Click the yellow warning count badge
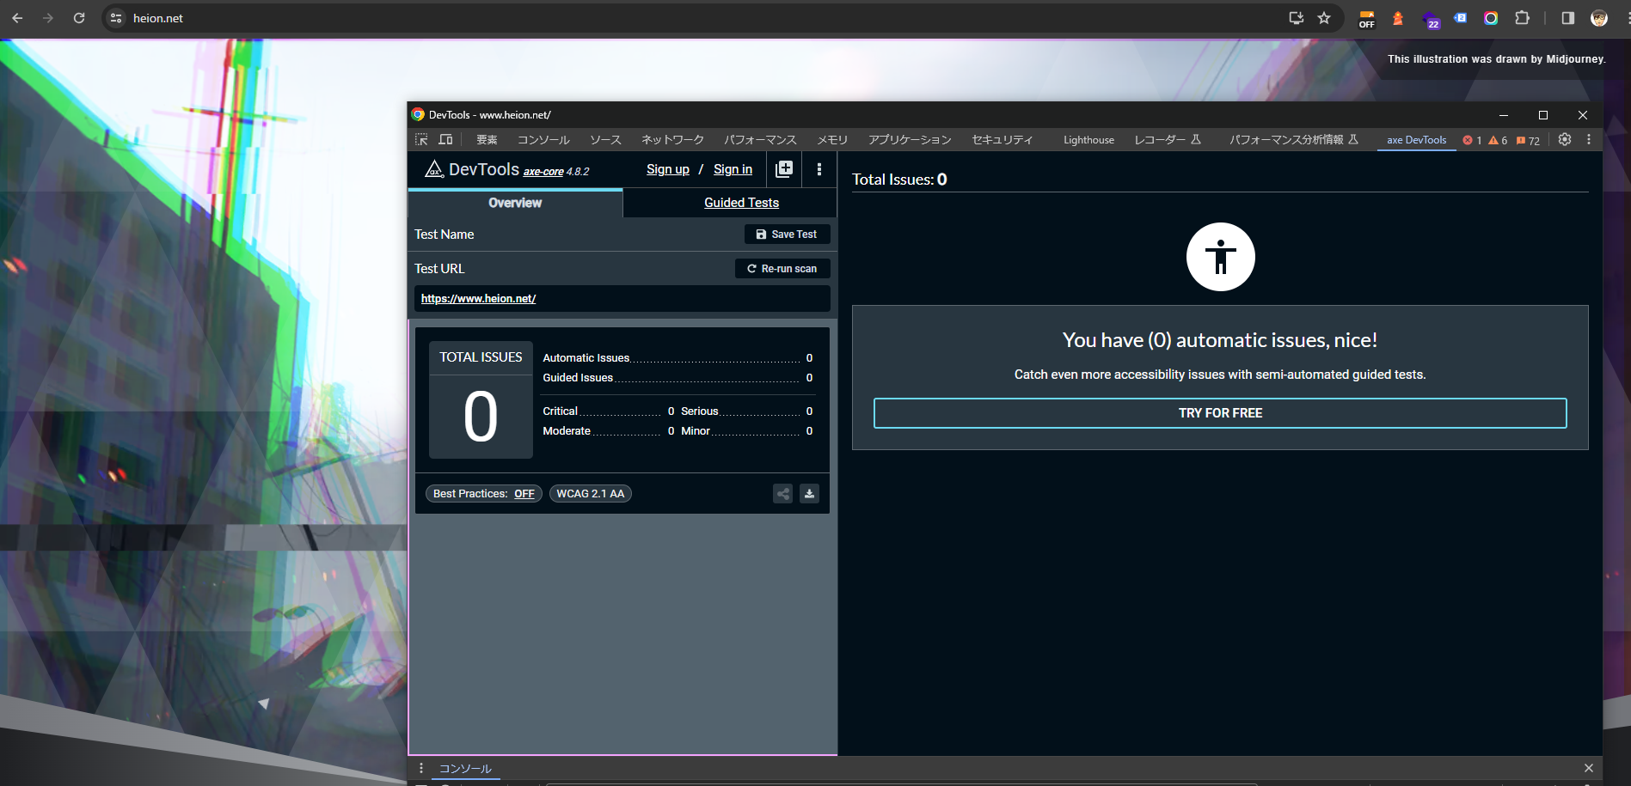 click(1498, 140)
